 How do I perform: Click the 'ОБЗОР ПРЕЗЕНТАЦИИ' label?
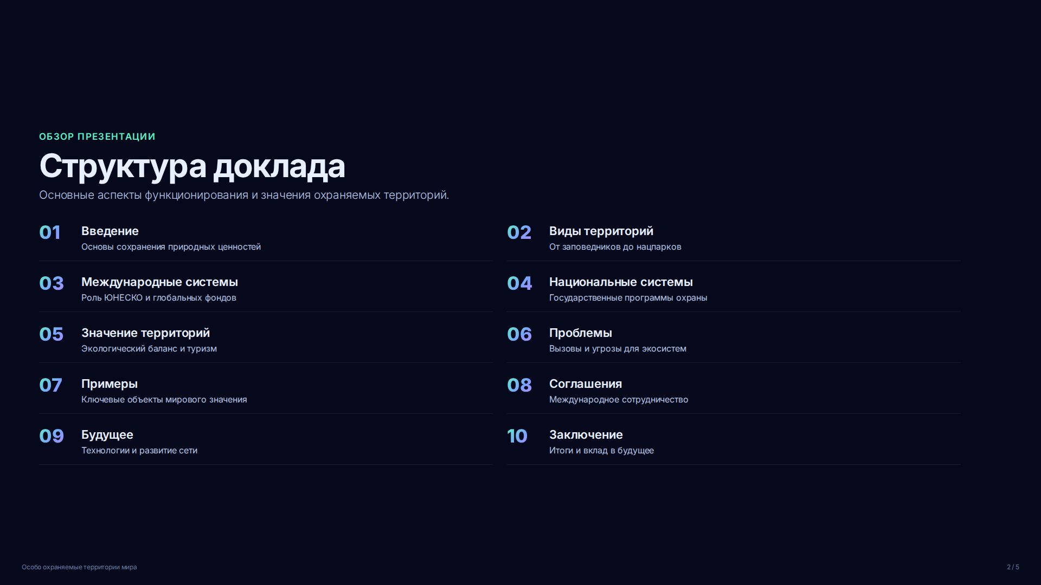[x=97, y=136]
